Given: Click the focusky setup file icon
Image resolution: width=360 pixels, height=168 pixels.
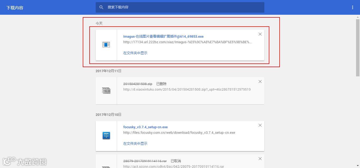Looking at the screenshot, I should coord(106,136).
